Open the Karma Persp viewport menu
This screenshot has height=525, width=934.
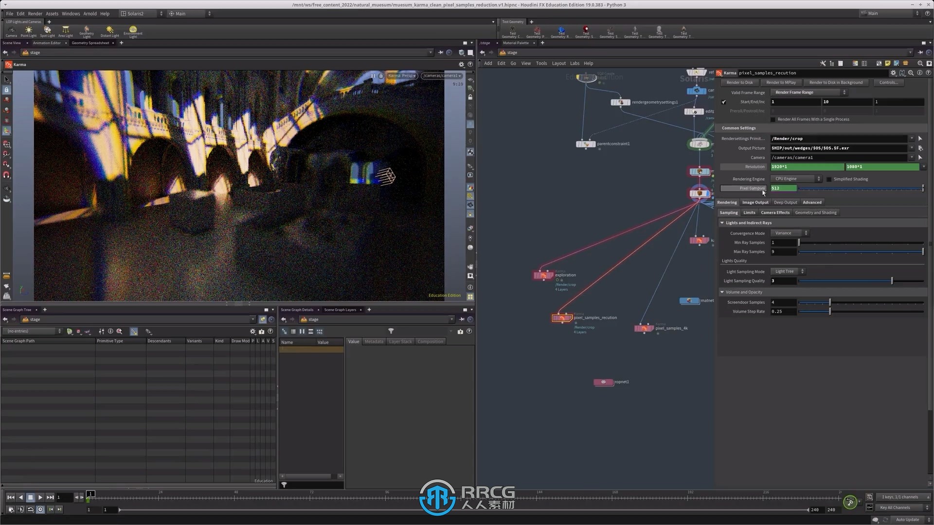point(401,76)
